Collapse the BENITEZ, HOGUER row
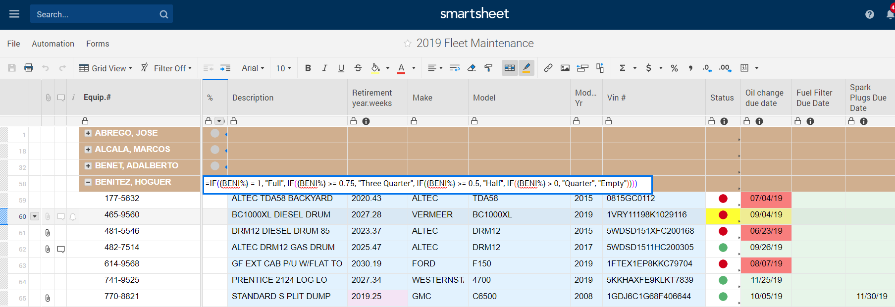Viewport: 895px width, 307px height. coord(88,182)
